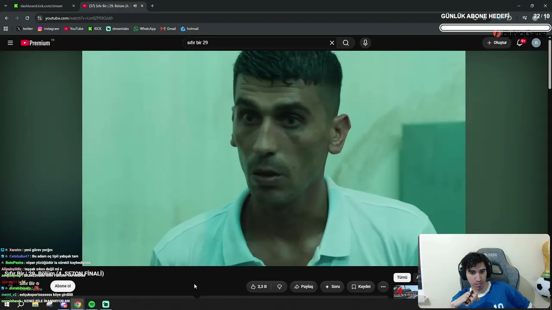Click the video player area
552x310 pixels.
(273, 158)
